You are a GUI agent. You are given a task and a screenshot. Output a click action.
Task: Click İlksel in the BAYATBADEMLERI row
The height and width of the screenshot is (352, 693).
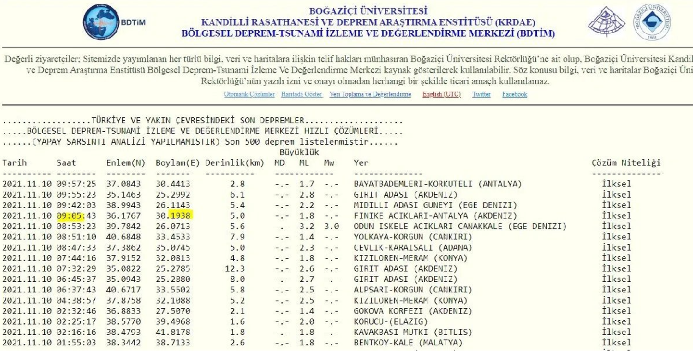[616, 184]
